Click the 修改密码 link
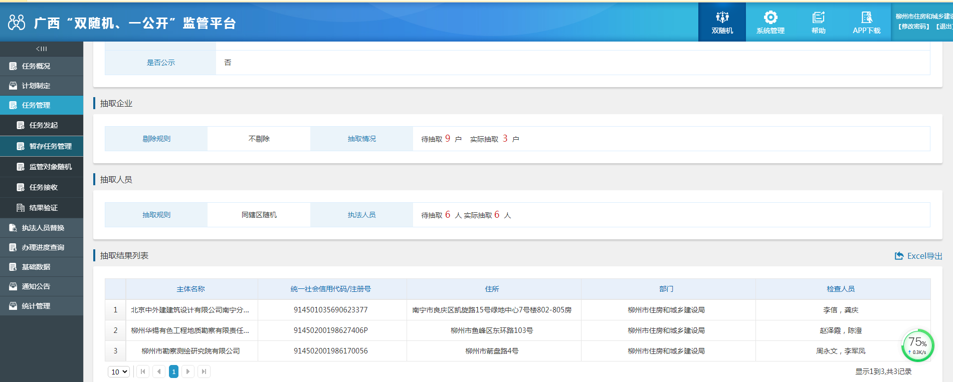The height and width of the screenshot is (382, 953). (913, 27)
